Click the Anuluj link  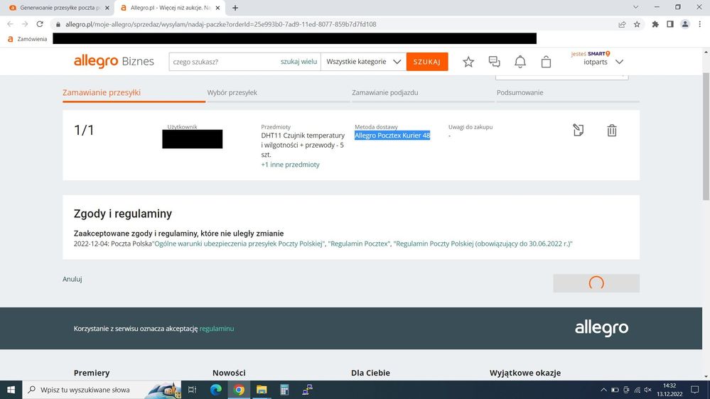(x=72, y=279)
